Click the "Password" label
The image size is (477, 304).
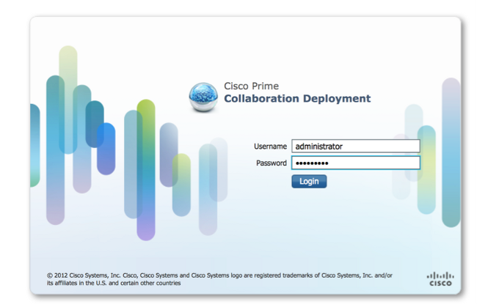click(x=271, y=163)
